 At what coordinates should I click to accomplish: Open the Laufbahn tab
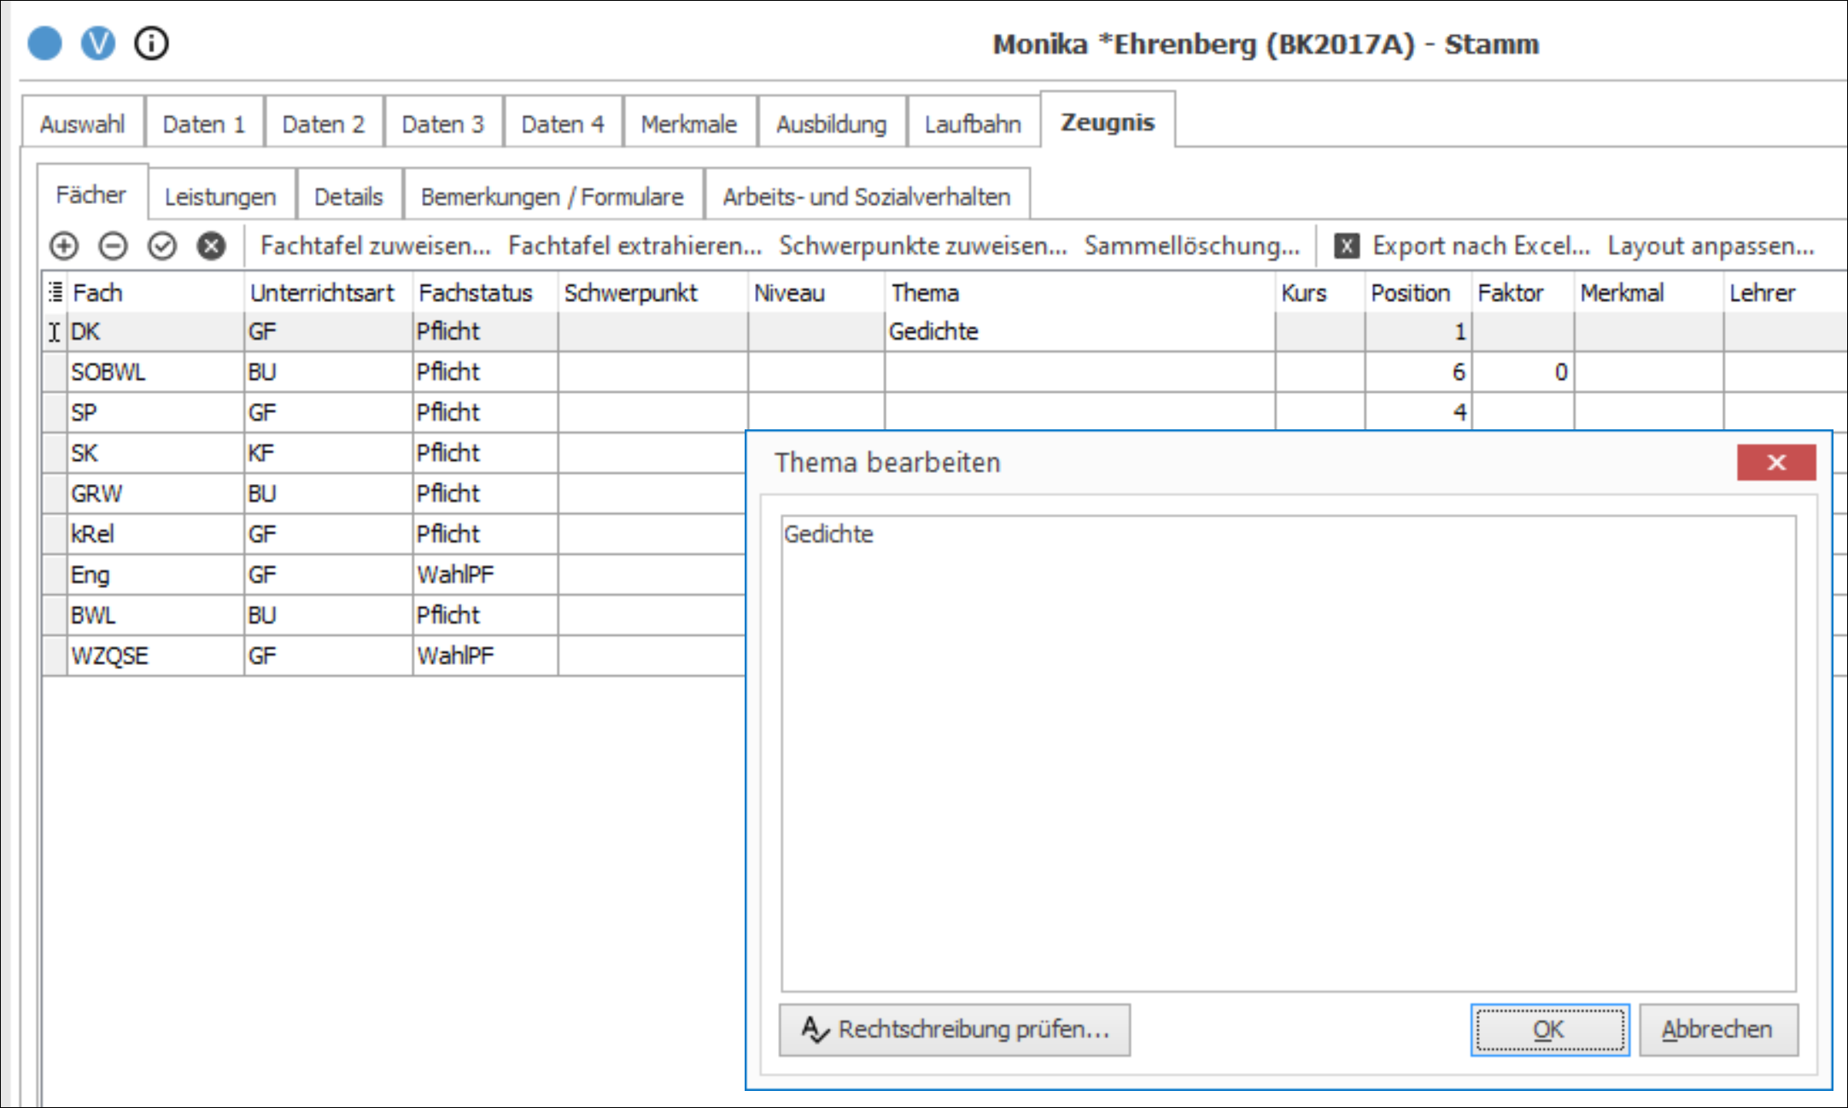pos(973,124)
